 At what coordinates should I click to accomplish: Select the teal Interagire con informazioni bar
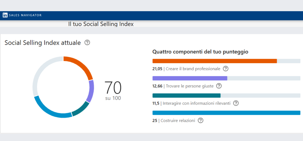click(x=186, y=95)
